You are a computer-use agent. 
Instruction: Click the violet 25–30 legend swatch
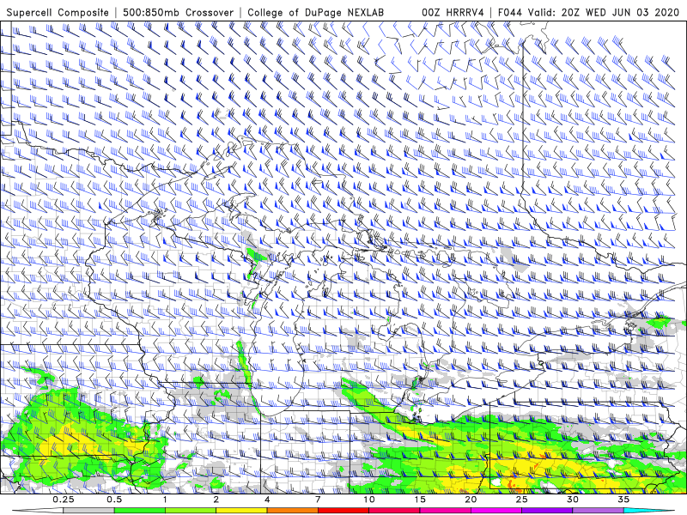(x=547, y=511)
